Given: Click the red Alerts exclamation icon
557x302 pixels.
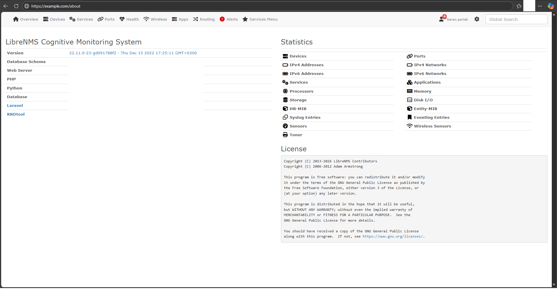Looking at the screenshot, I should coord(222,19).
